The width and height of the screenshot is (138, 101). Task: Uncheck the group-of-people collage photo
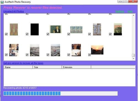pyautogui.click(x=6, y=55)
